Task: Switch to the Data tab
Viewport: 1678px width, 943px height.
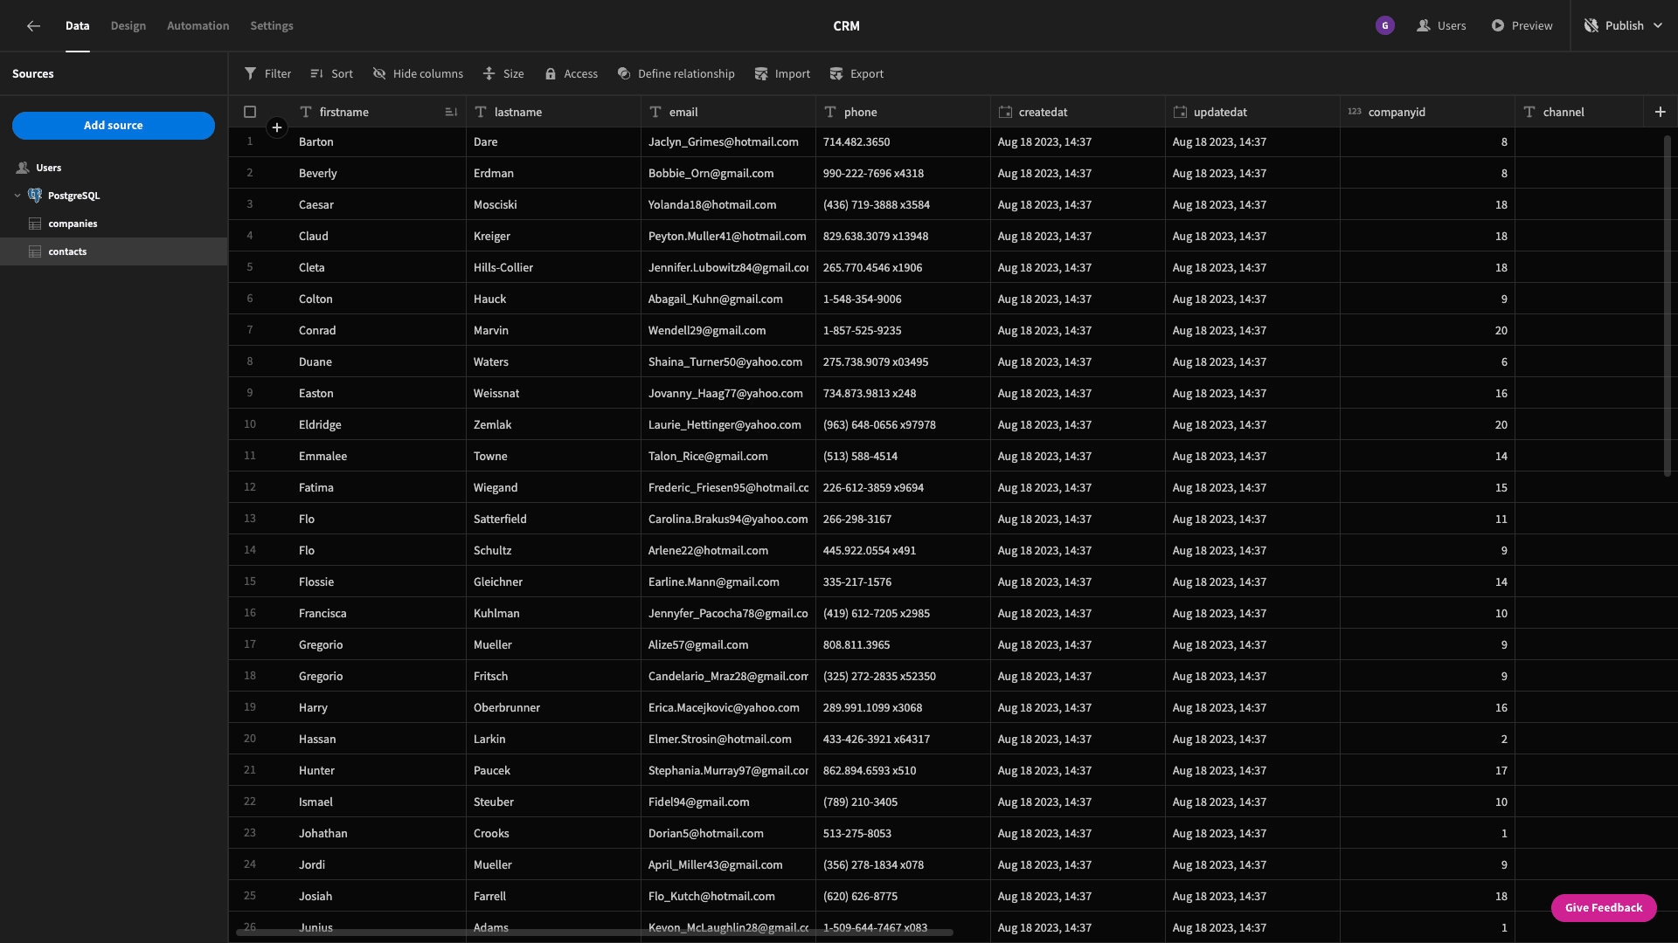Action: click(77, 26)
